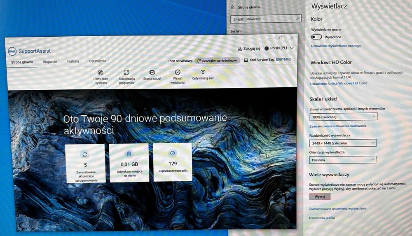Open Ustawienia funkcji Windows HD Color link
The height and width of the screenshot is (236, 412).
click(x=338, y=84)
